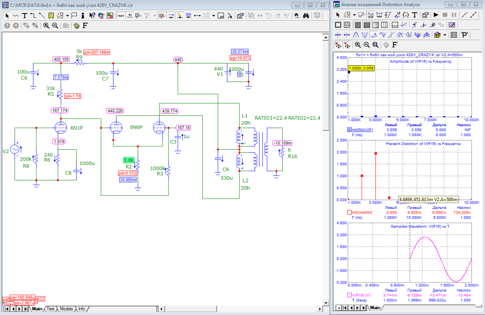Open the Models tab
This screenshot has height=315, width=485.
pos(66,309)
